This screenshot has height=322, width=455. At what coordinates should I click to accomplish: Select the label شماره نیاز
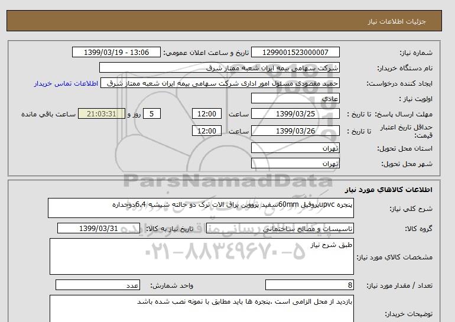[x=416, y=53]
